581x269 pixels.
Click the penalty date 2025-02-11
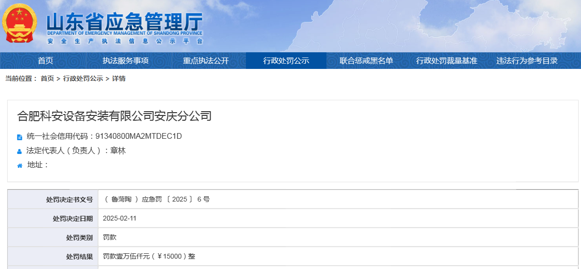120,219
